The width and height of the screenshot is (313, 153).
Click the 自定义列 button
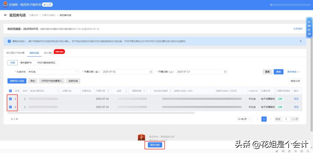click(295, 81)
